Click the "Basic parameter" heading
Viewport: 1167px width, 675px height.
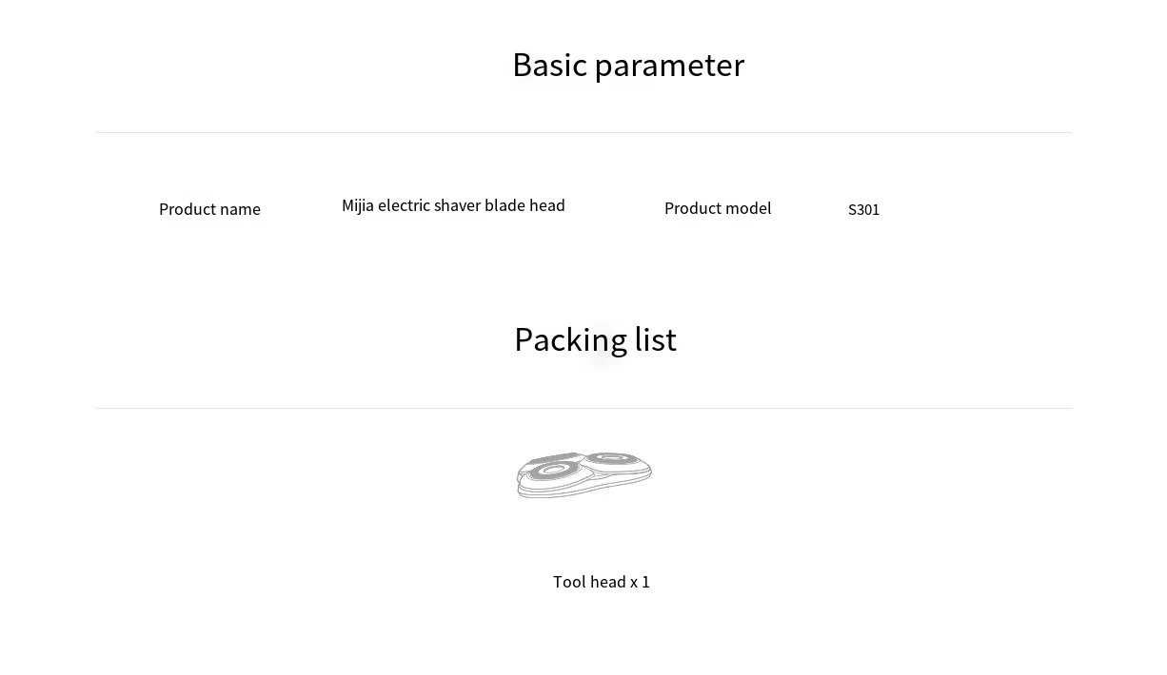point(628,65)
